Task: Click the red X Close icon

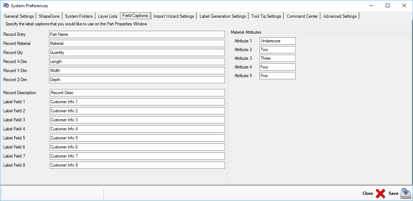Action: (380, 193)
